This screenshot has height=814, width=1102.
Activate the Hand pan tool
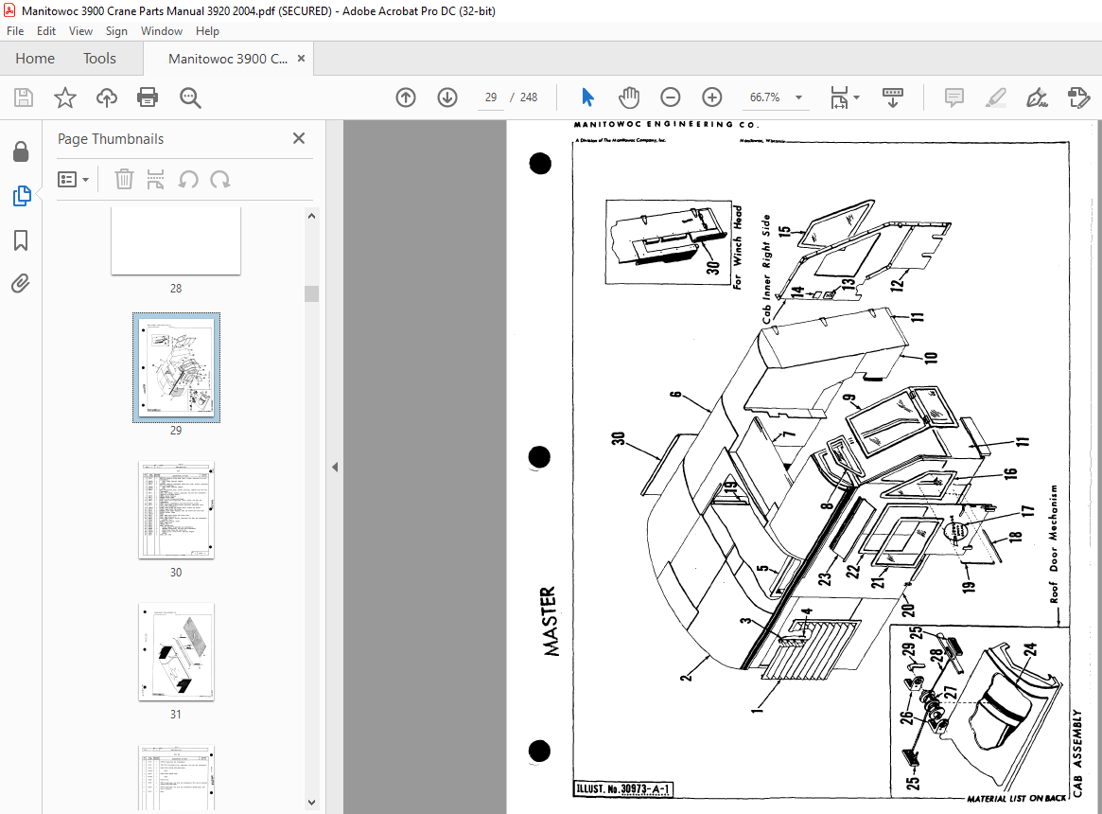point(629,97)
